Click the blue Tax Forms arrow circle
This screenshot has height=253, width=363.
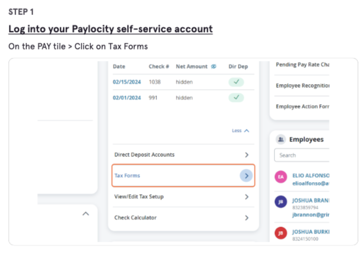[246, 176]
